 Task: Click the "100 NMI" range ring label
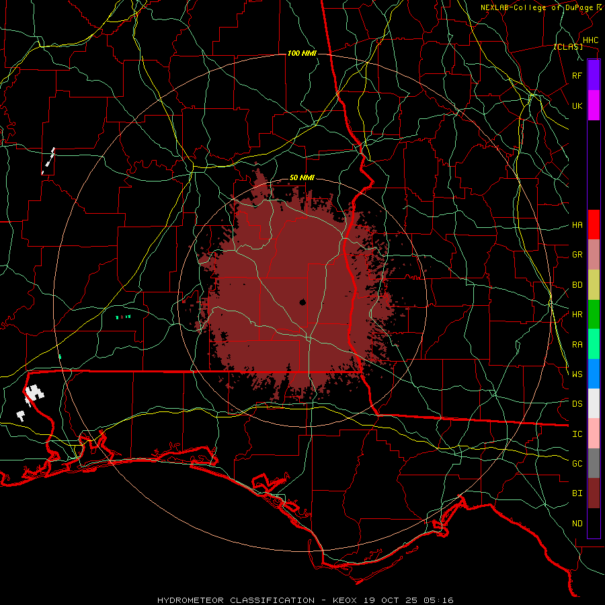302,53
